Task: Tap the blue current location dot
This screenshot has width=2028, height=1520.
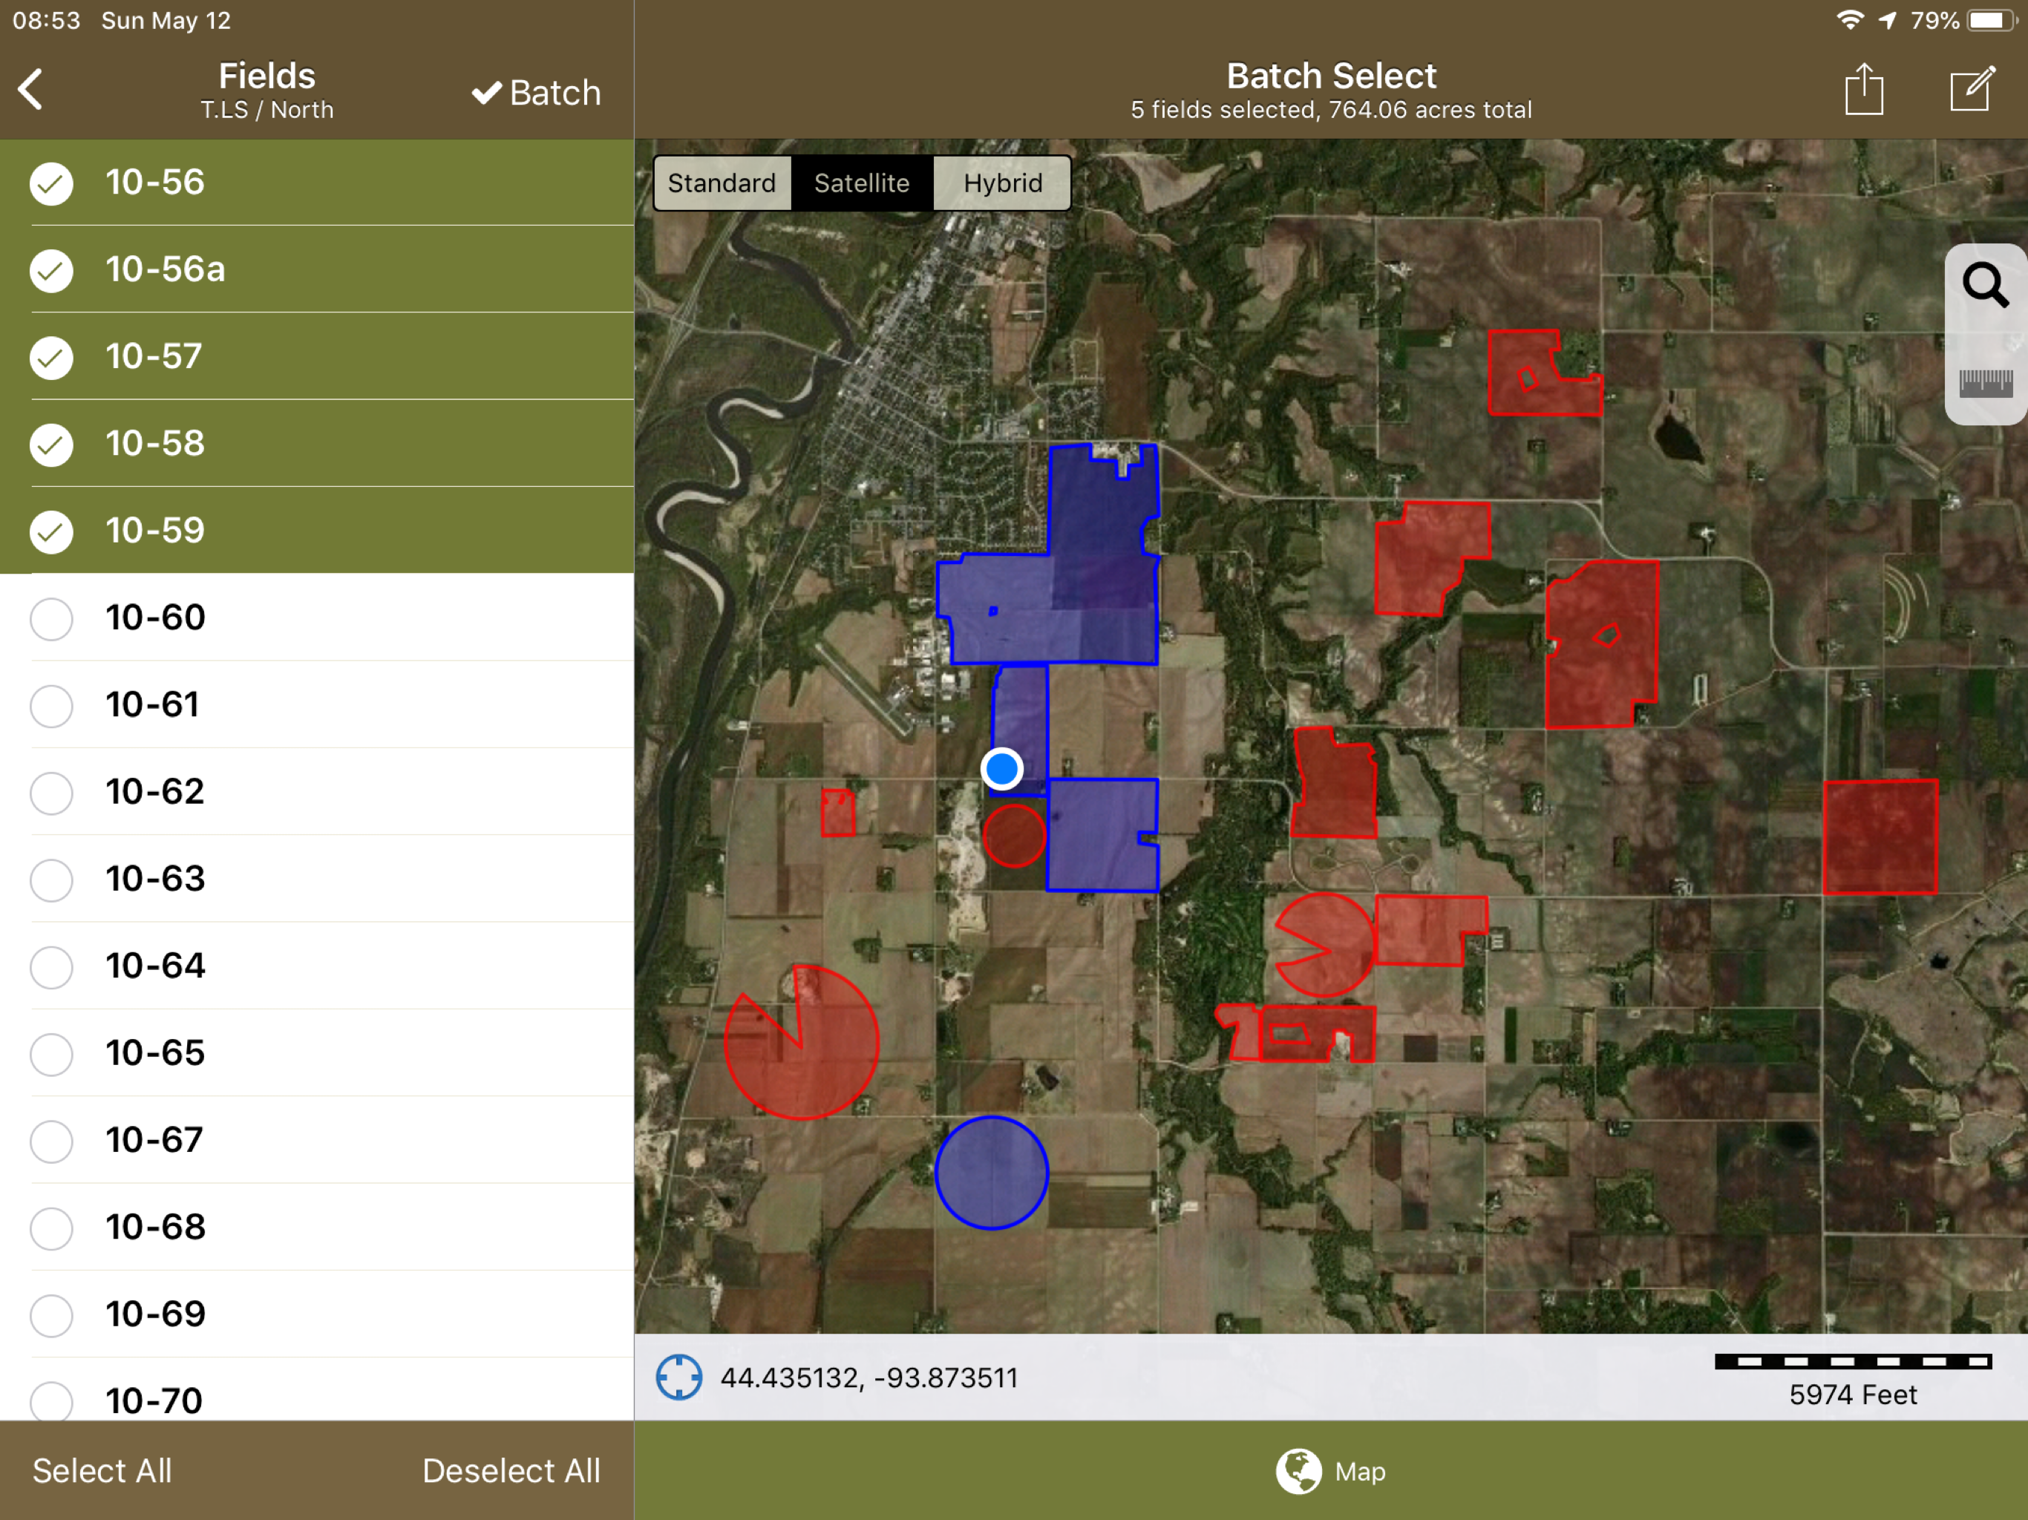Action: tap(1001, 768)
